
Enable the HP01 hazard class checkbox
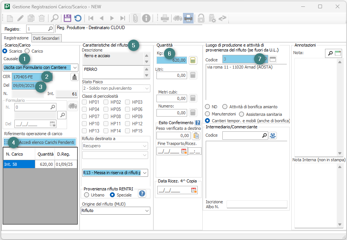click(x=85, y=102)
